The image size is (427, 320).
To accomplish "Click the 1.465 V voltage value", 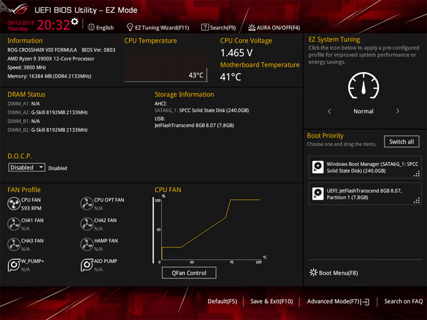I will point(237,53).
